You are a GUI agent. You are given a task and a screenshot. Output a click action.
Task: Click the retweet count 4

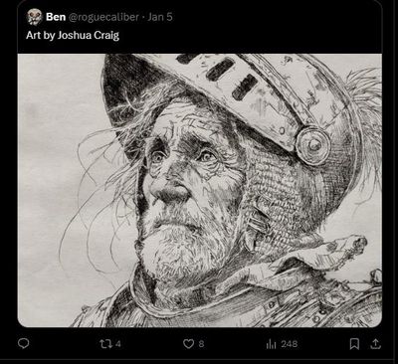(x=118, y=344)
